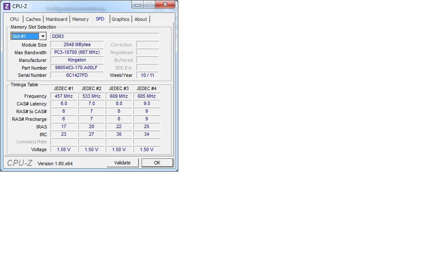The image size is (431, 269).
Task: Minimize the CPU-Z window
Action: coord(138,4)
